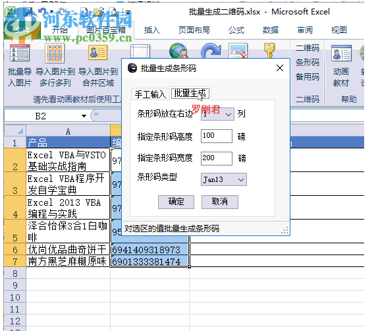Switch to the 插入 ribbon tab

point(152,30)
